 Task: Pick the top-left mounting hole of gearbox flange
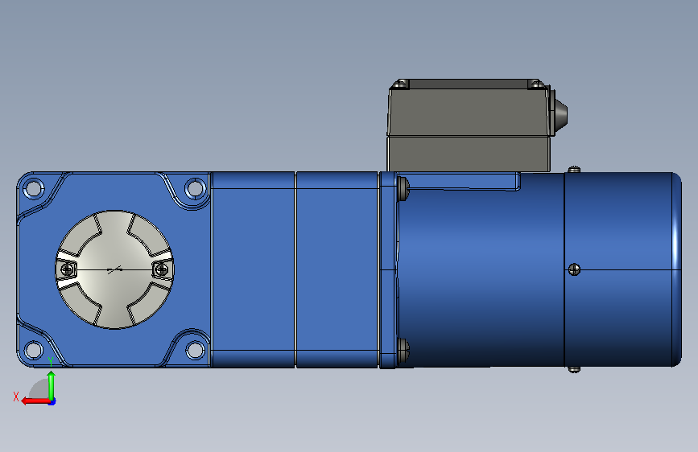coord(33,187)
